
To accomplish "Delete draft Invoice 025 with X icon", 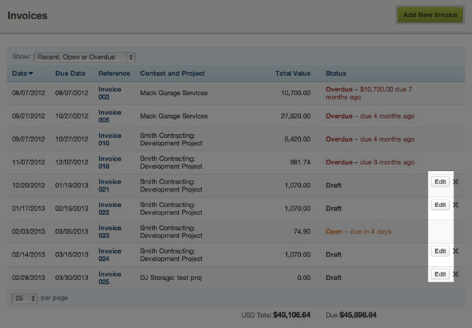I will [x=455, y=274].
